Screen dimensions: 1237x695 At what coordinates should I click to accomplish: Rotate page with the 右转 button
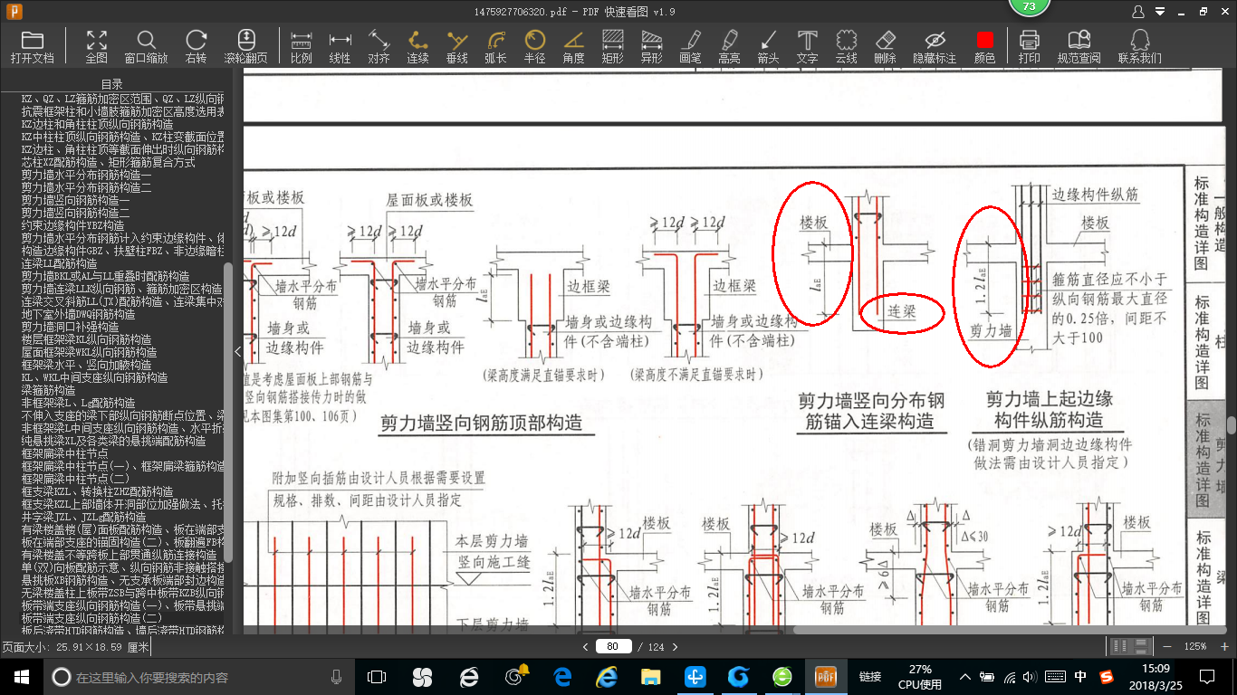[x=196, y=46]
